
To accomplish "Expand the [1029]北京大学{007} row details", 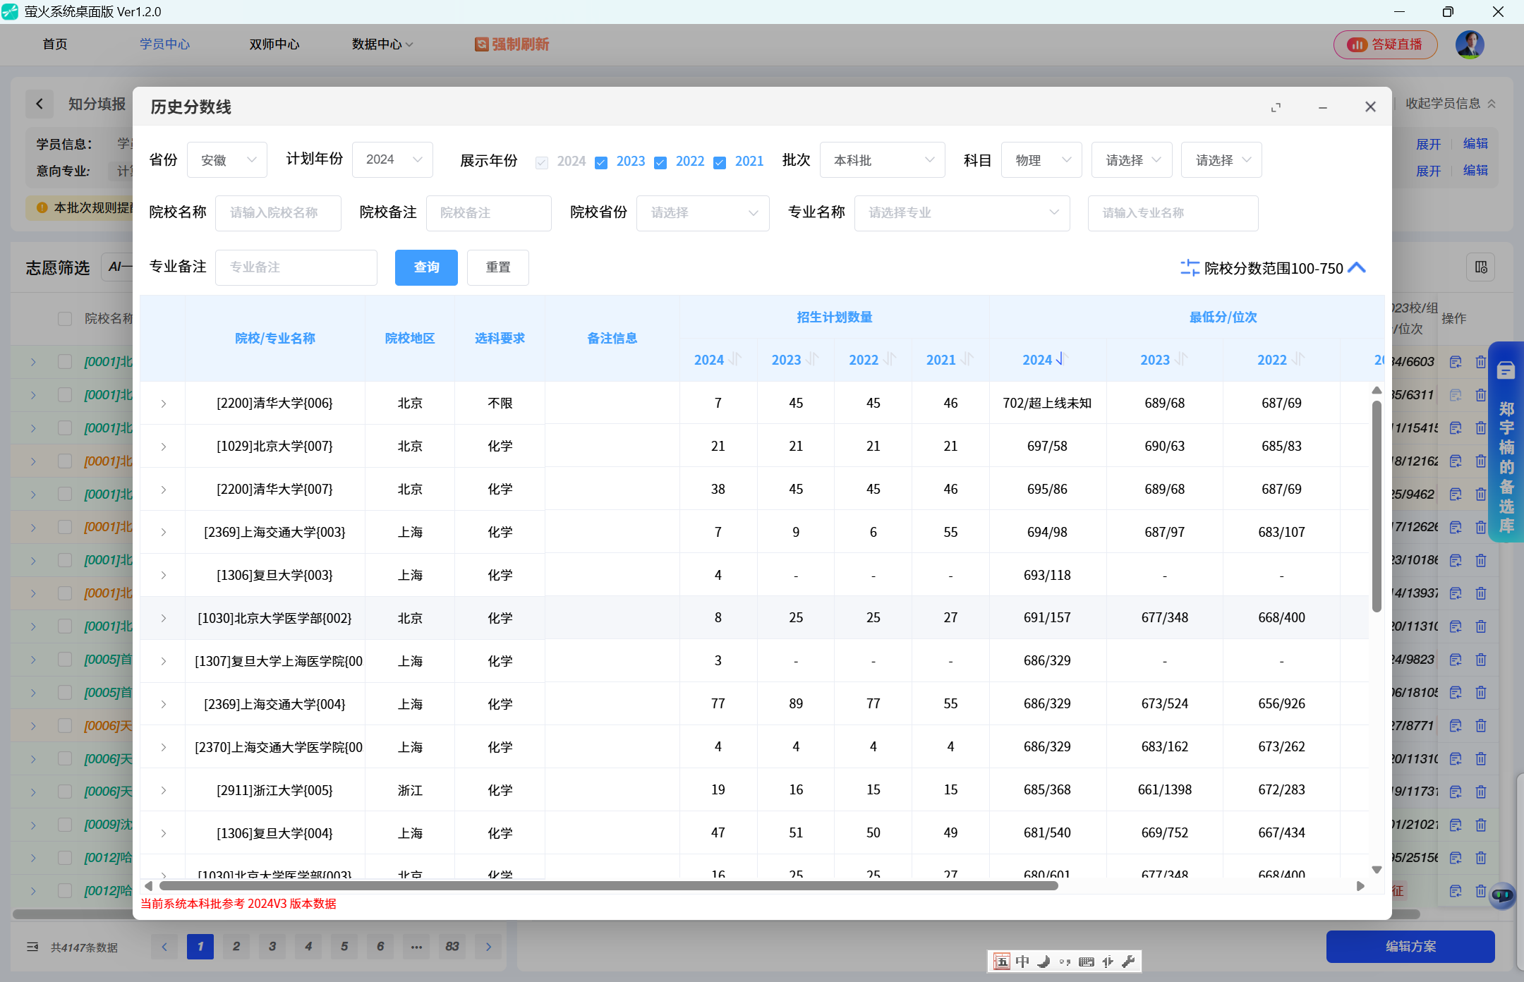I will pos(163,445).
